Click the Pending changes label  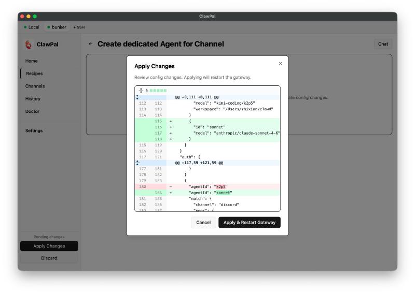click(49, 237)
